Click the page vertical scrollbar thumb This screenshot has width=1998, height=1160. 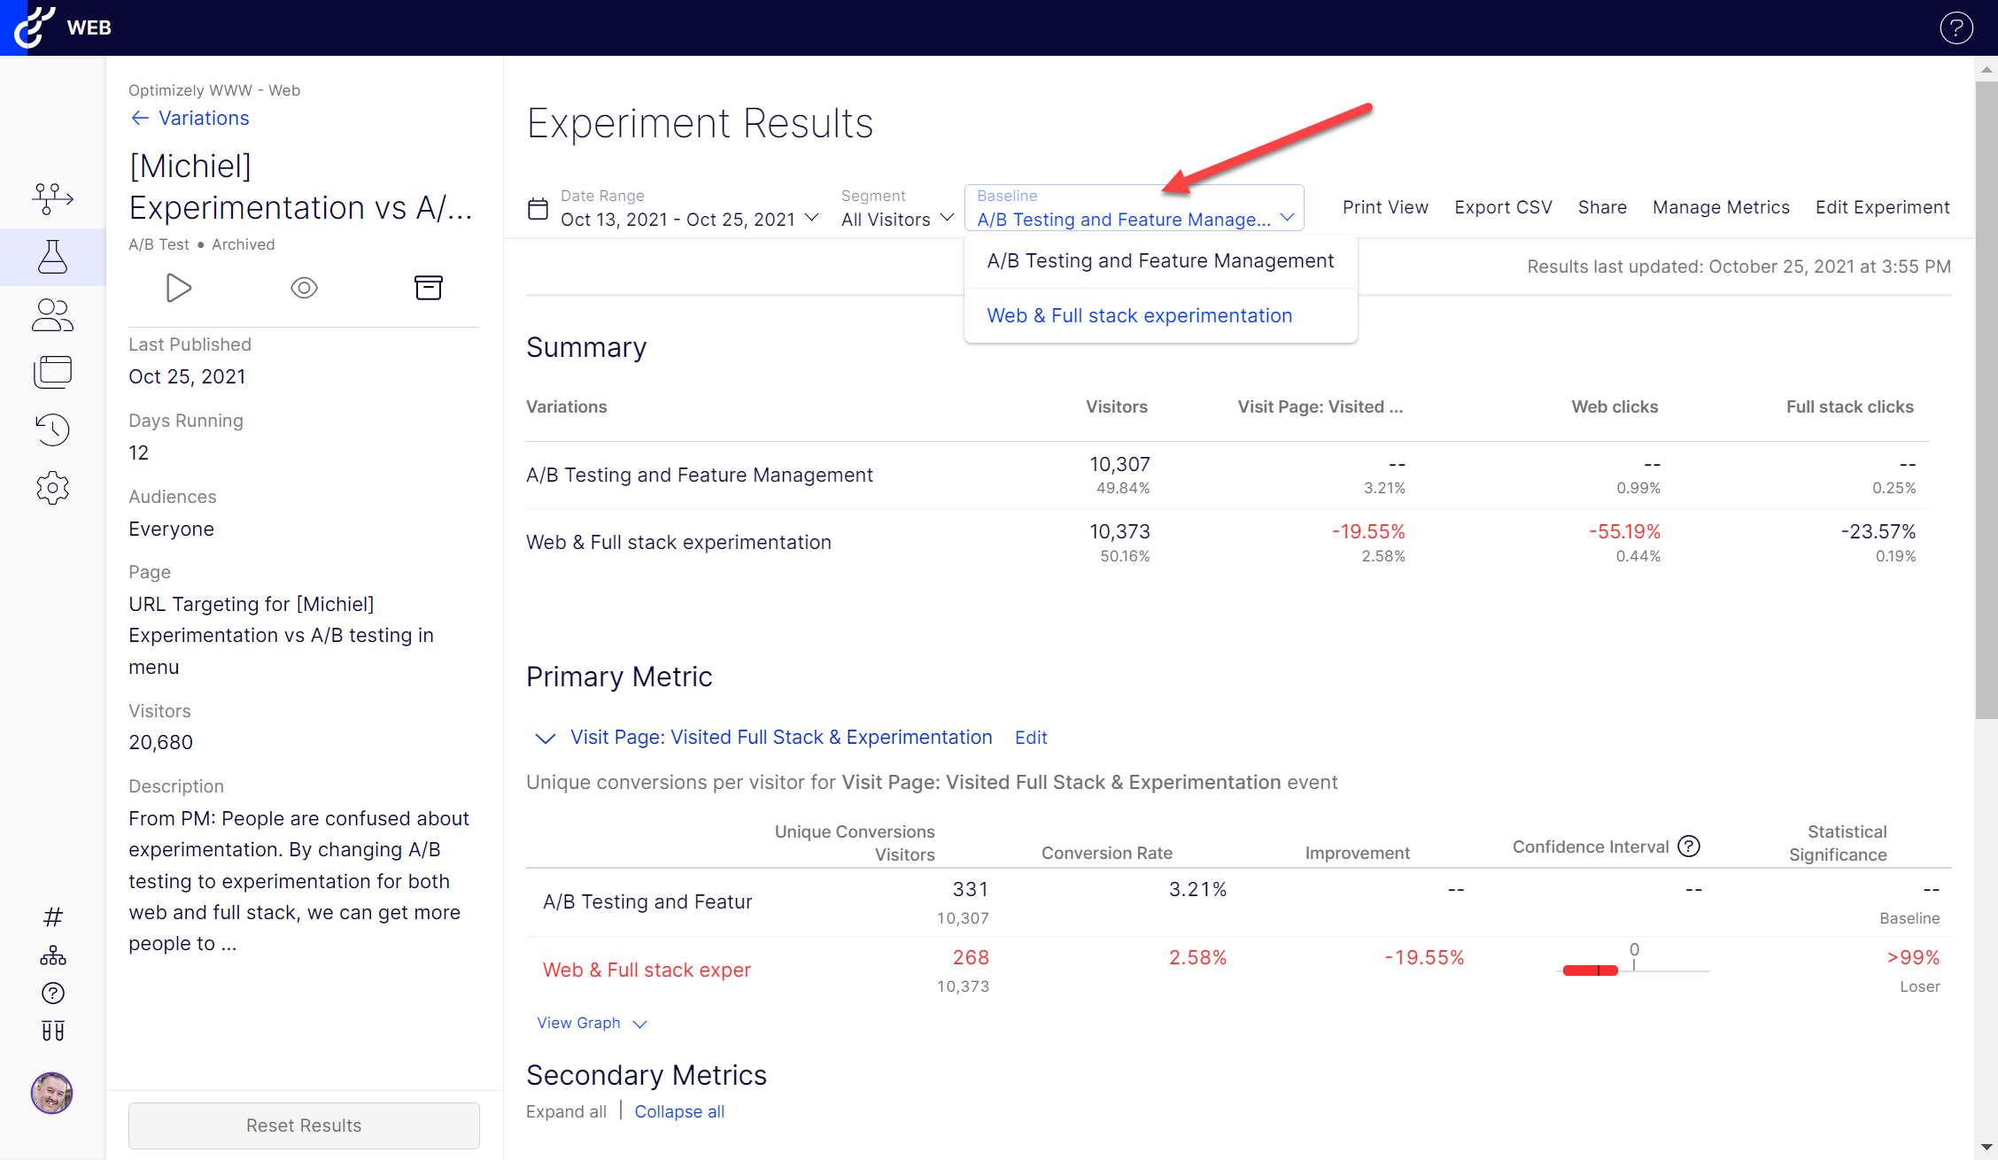[1986, 398]
